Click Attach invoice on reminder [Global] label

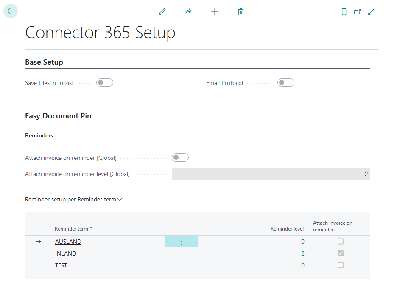(x=71, y=158)
